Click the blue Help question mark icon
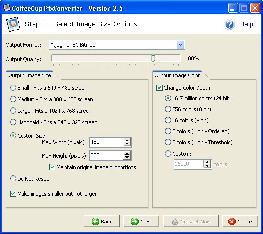The width and height of the screenshot is (263, 234). (x=229, y=24)
